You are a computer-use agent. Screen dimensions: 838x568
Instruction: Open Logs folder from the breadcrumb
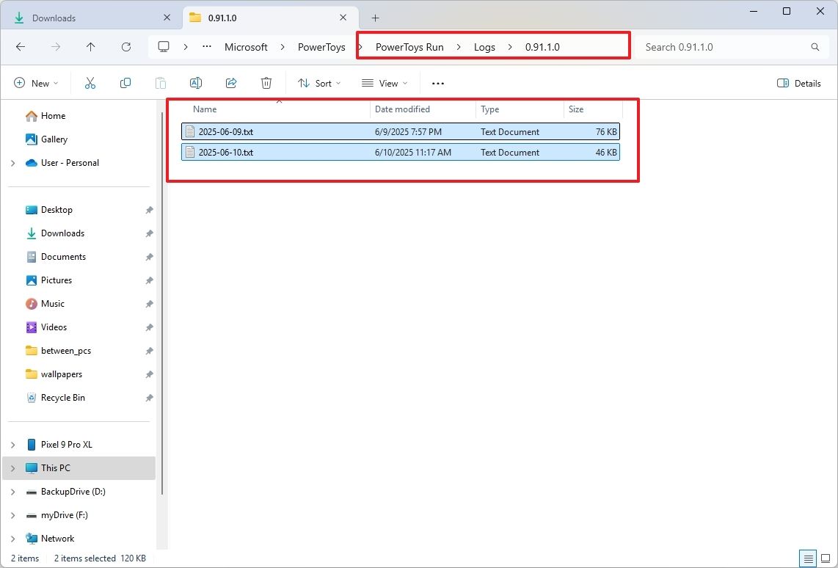[484, 46]
